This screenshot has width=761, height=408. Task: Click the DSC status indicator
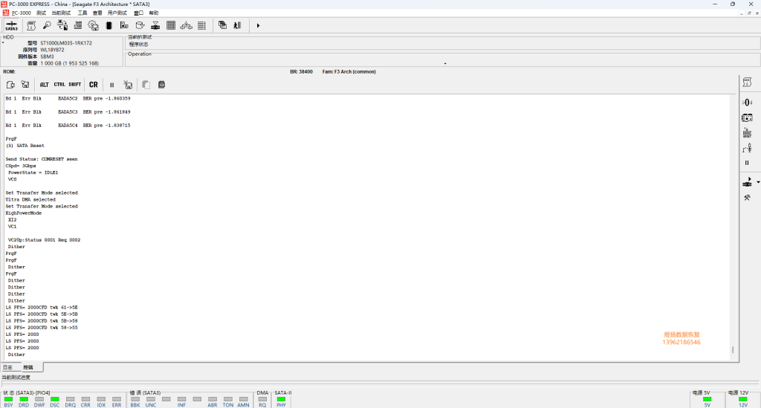tap(55, 399)
